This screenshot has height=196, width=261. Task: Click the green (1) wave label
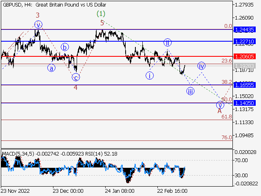(x=101, y=13)
